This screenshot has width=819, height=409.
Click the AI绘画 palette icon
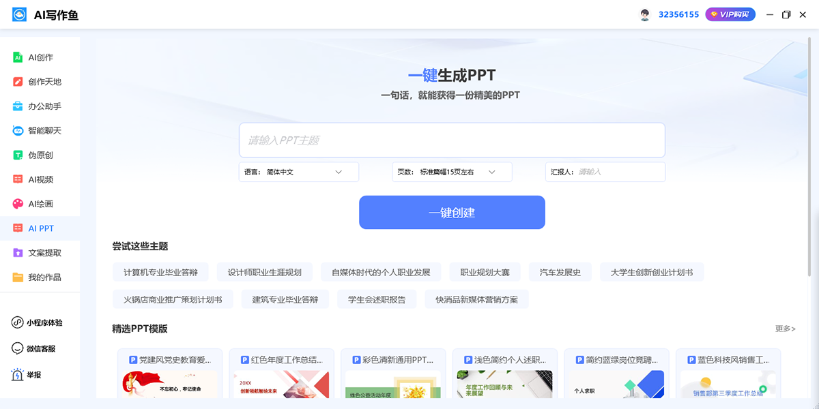(18, 204)
